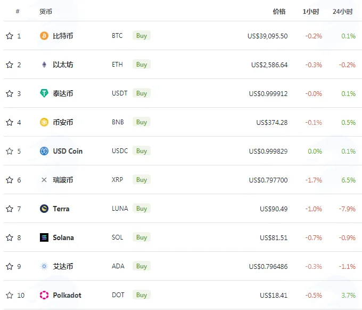This screenshot has width=362, height=310.
Task: Toggle favorite star for rank 1 Bitcoin
Action: click(10, 36)
